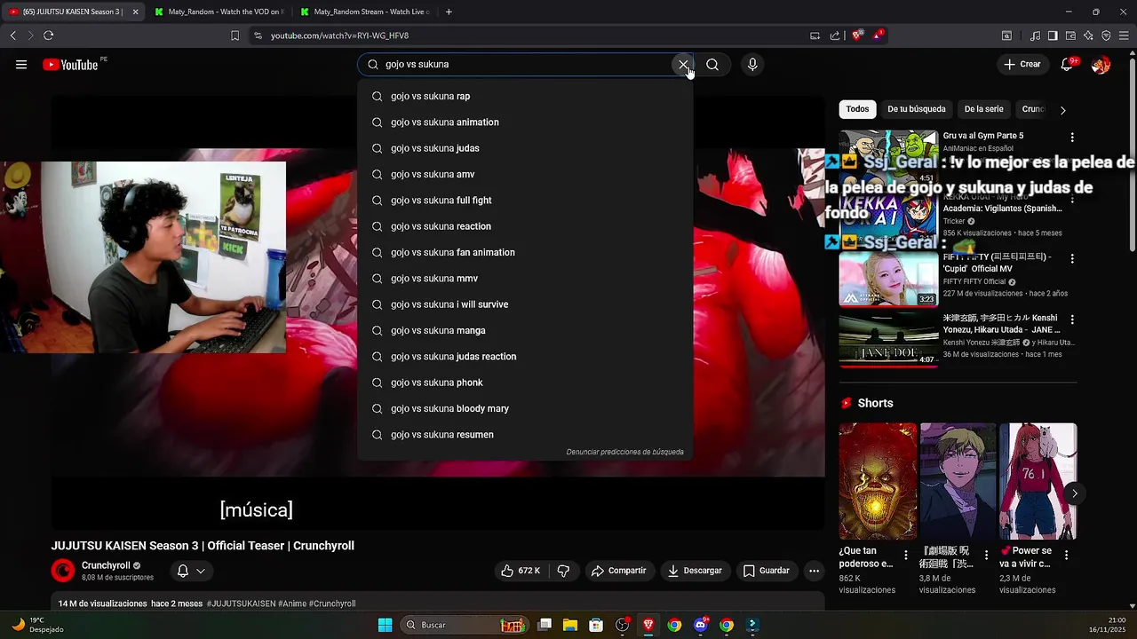Pick 'gojo vs sukuna resumen' suggestion
This screenshot has height=639, width=1137.
coord(525,435)
